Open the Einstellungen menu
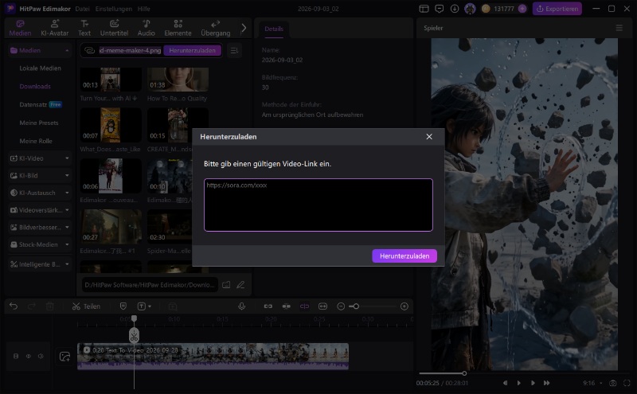637x394 pixels. pos(113,9)
